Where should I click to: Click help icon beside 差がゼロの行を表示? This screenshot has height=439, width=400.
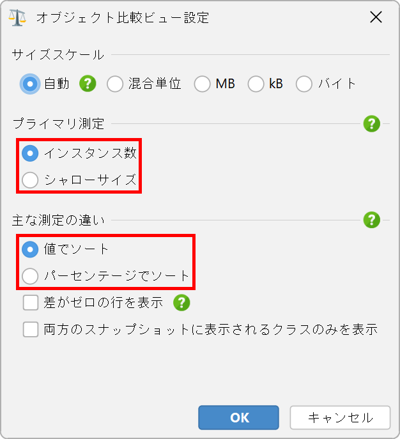pyautogui.click(x=182, y=302)
